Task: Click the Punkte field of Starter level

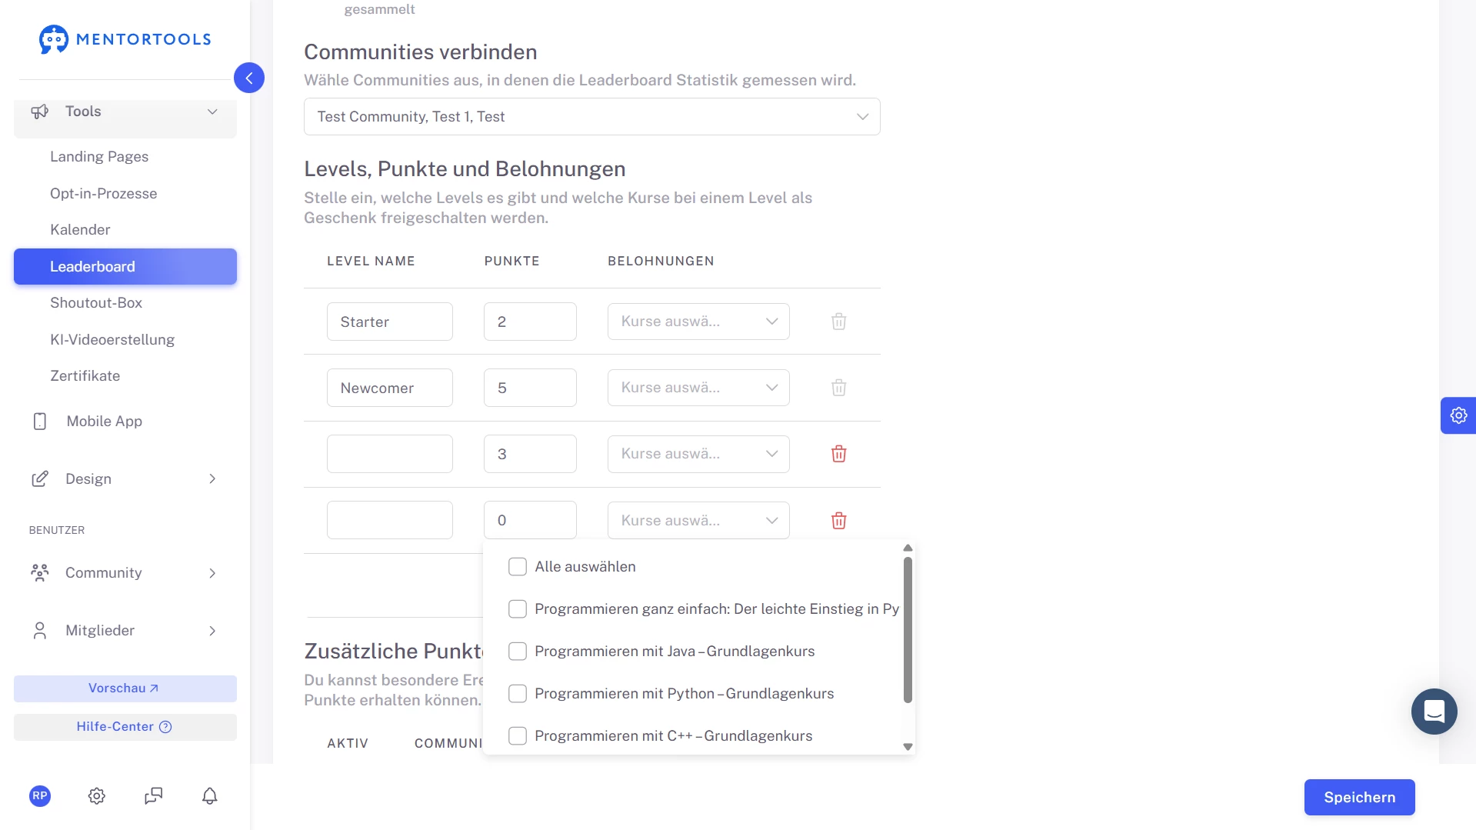Action: [x=530, y=322]
